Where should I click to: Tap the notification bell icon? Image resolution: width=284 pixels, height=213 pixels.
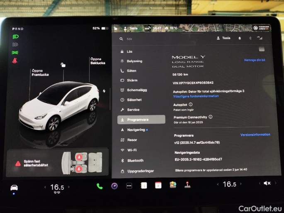240,38
